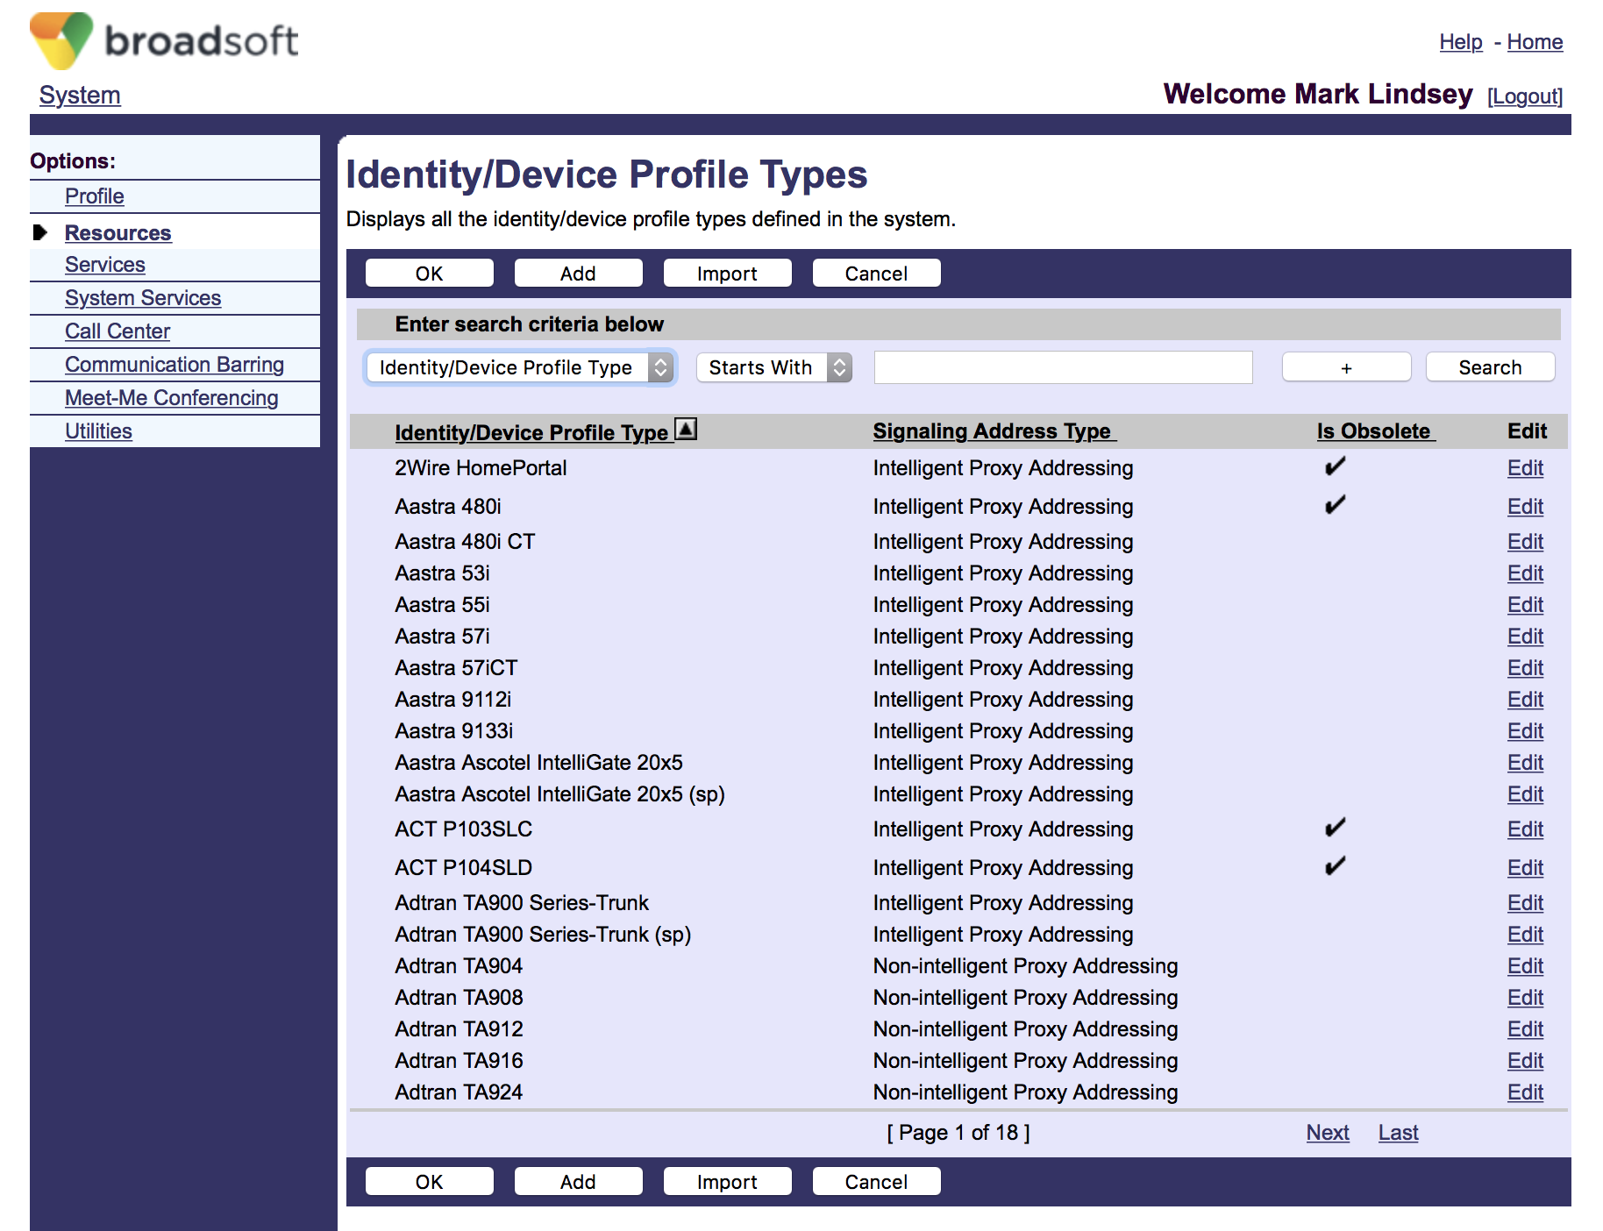
Task: Edit the 2Wire HomePortal profile type
Action: click(x=1525, y=468)
